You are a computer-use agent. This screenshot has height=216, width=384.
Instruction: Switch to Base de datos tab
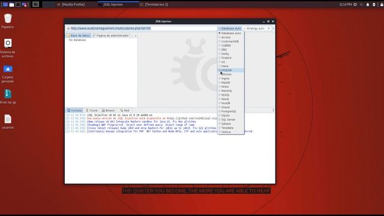pos(79,36)
